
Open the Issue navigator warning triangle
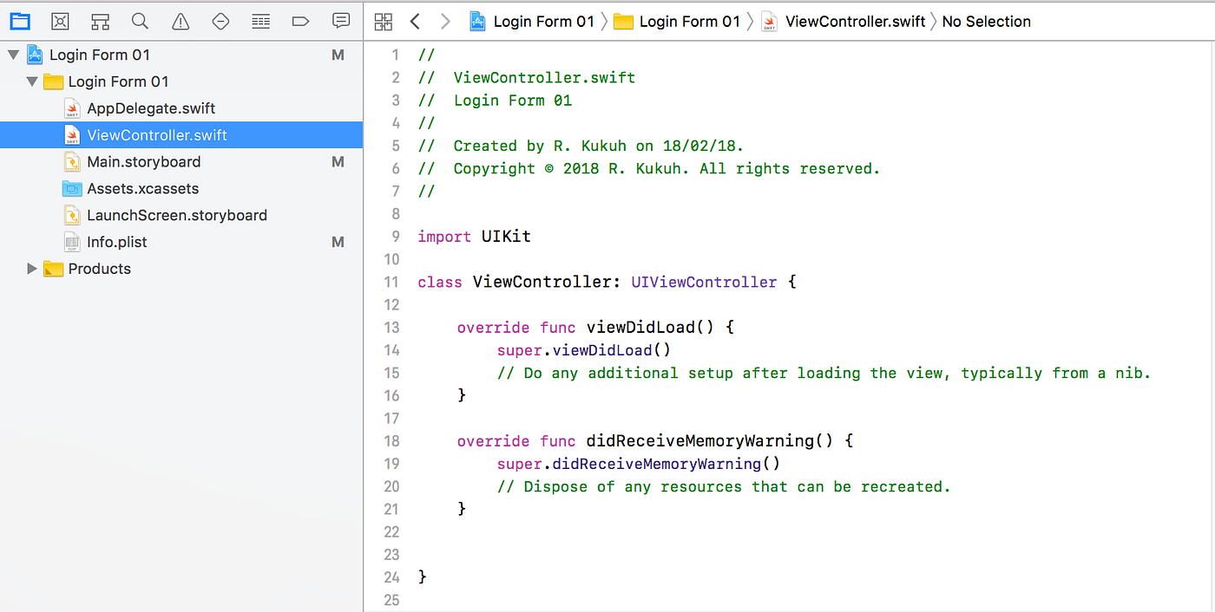tap(180, 21)
